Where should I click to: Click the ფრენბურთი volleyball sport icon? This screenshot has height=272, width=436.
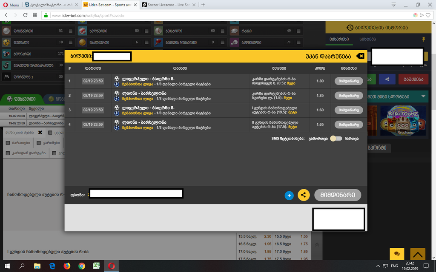pos(6,31)
